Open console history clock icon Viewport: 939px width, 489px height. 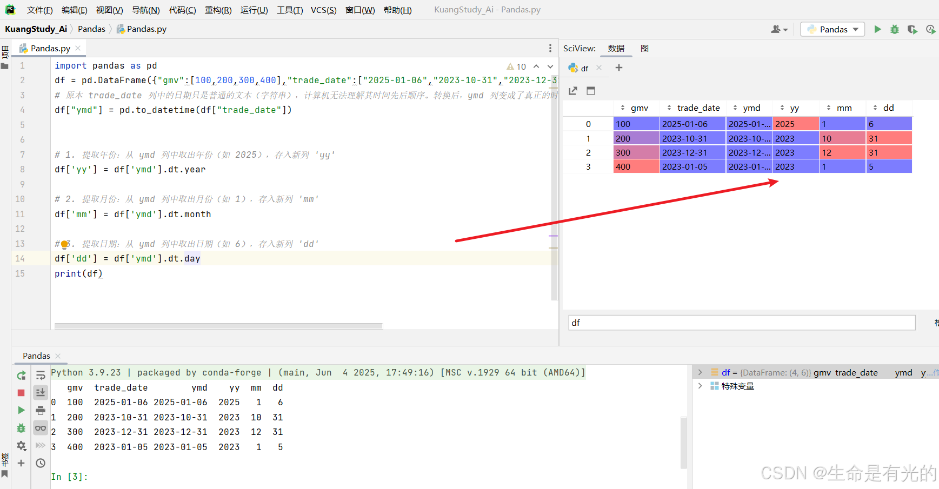click(41, 463)
